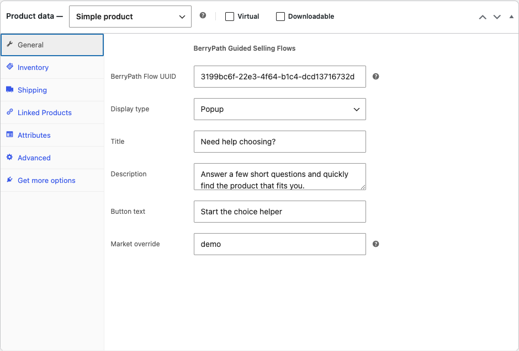The height and width of the screenshot is (351, 519).
Task: Click the Inventory tag icon
Action: (10, 67)
